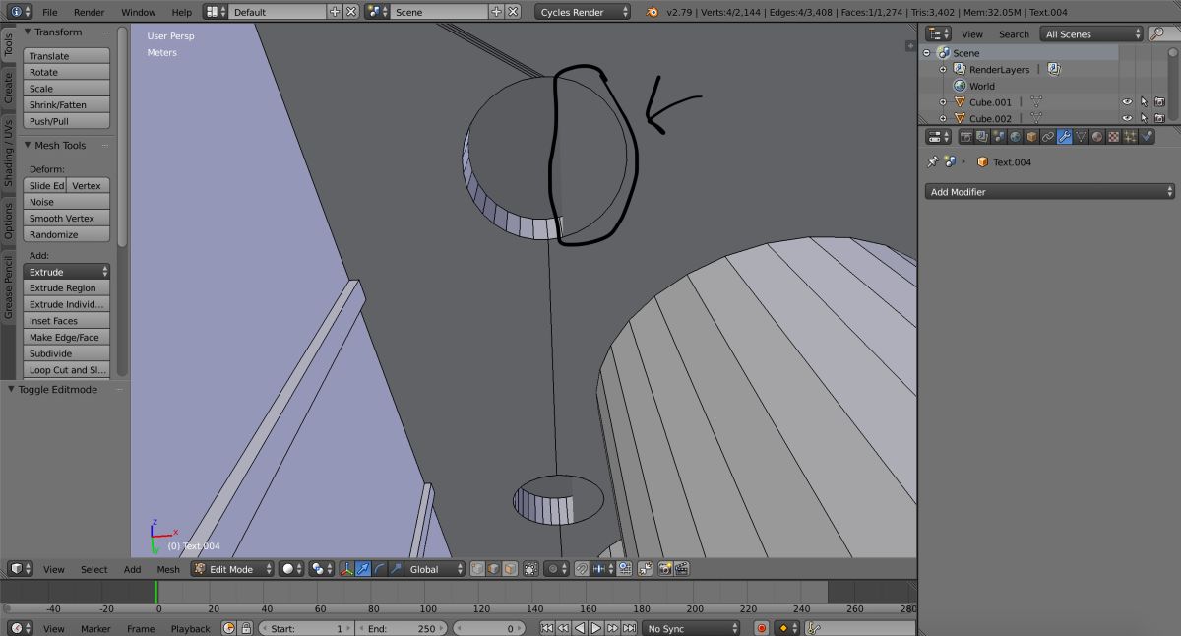Screen dimensions: 1181x636
Task: Expand the Cube.001 tree item
Action: point(943,102)
